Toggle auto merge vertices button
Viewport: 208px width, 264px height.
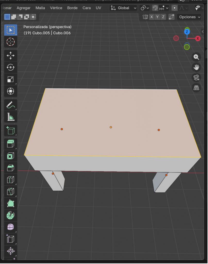171,17
